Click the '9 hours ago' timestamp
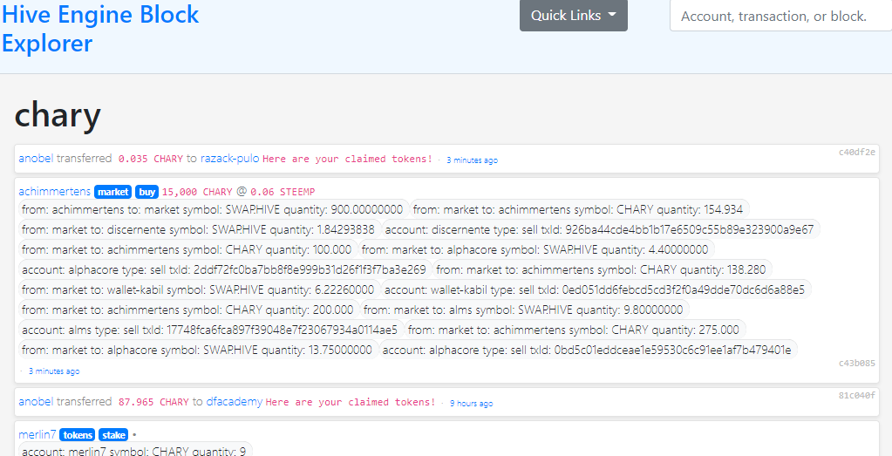The height and width of the screenshot is (456, 892). tap(472, 404)
